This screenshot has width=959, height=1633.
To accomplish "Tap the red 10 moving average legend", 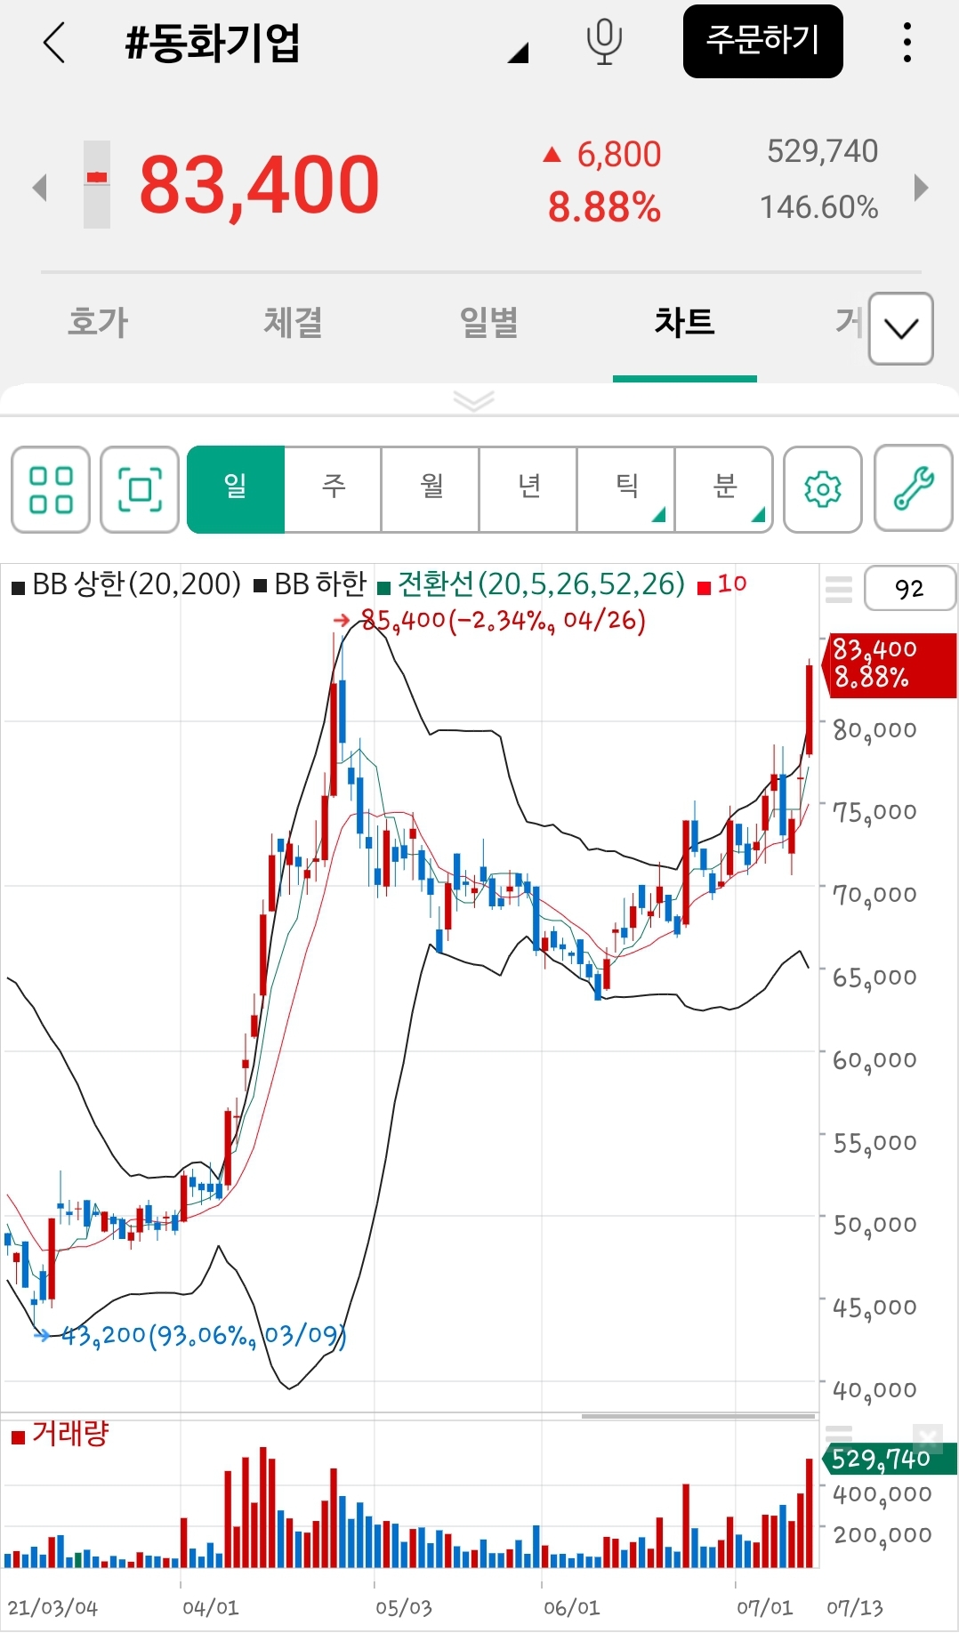I will click(722, 584).
